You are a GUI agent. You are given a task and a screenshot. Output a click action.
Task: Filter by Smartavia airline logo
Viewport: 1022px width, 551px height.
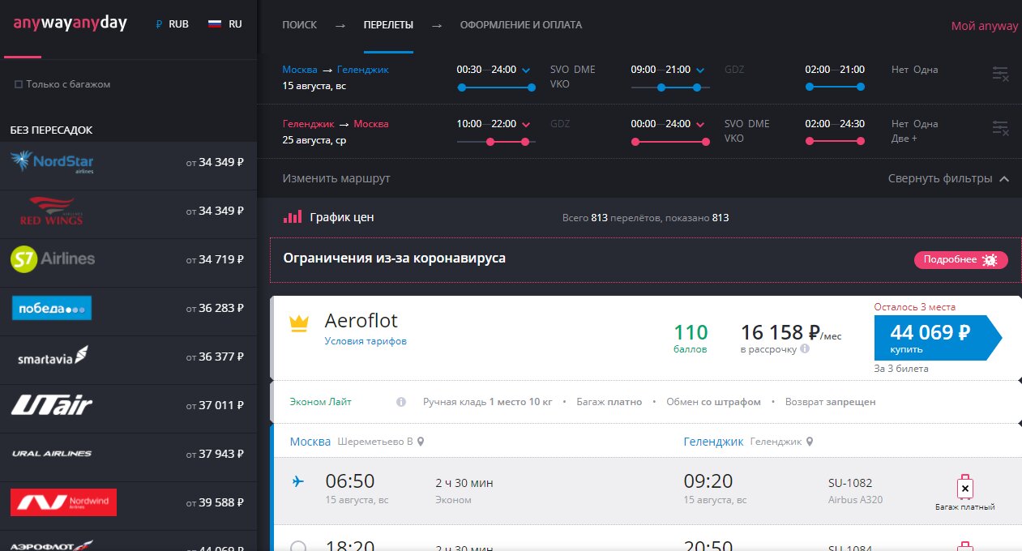coord(53,357)
